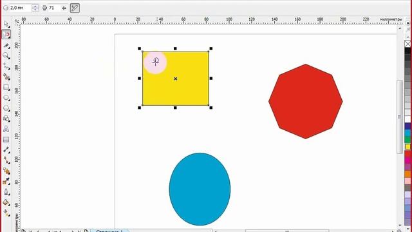Viewport: 412px width, 232px height.
Task: Click the blue ellipse shape
Action: tap(200, 189)
